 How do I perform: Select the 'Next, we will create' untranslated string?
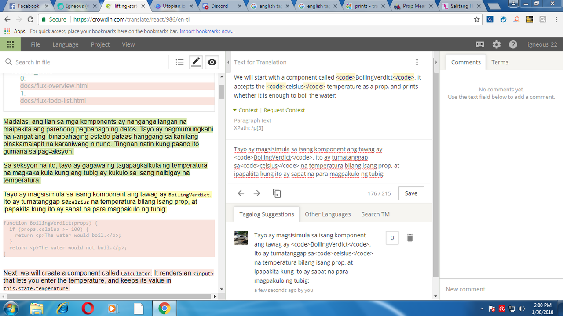pos(109,280)
